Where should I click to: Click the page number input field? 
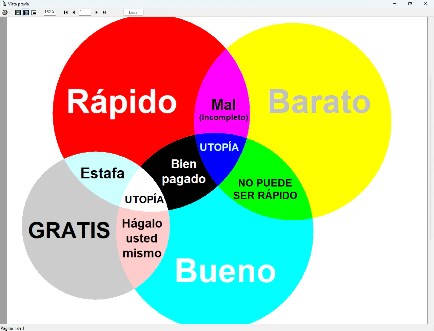point(85,12)
